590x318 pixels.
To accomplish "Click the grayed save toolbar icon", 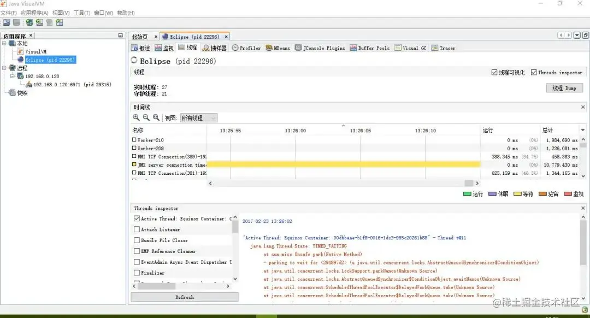I will pos(16,22).
